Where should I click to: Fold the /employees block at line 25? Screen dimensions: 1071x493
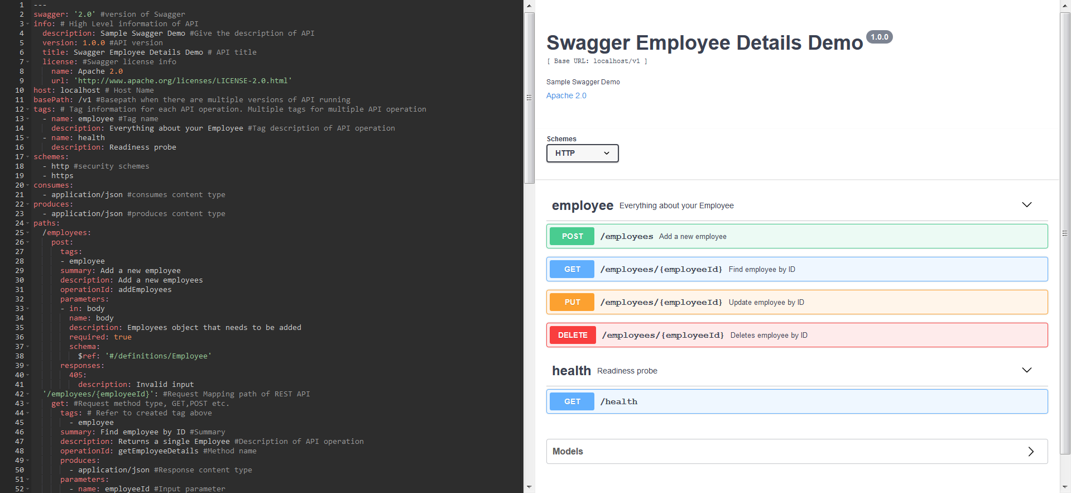pos(28,233)
